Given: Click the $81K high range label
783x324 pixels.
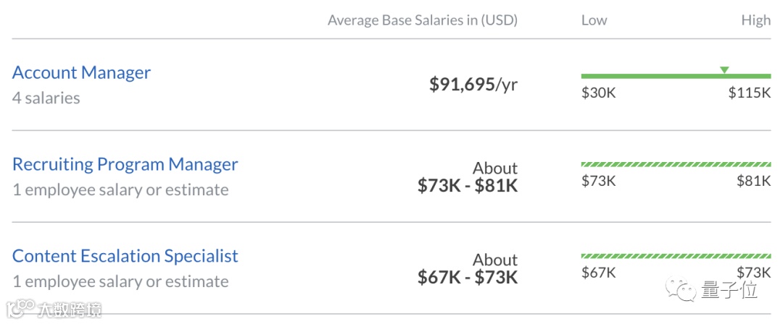Looking at the screenshot, I should 753,181.
